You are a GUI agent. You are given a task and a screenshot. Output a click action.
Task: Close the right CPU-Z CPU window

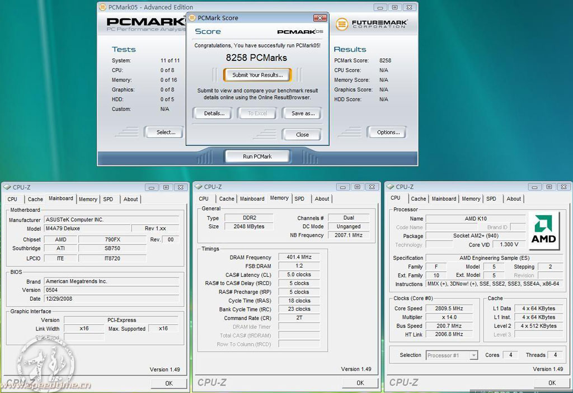click(563, 187)
